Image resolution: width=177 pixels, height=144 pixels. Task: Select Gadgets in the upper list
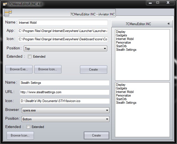click(x=121, y=36)
